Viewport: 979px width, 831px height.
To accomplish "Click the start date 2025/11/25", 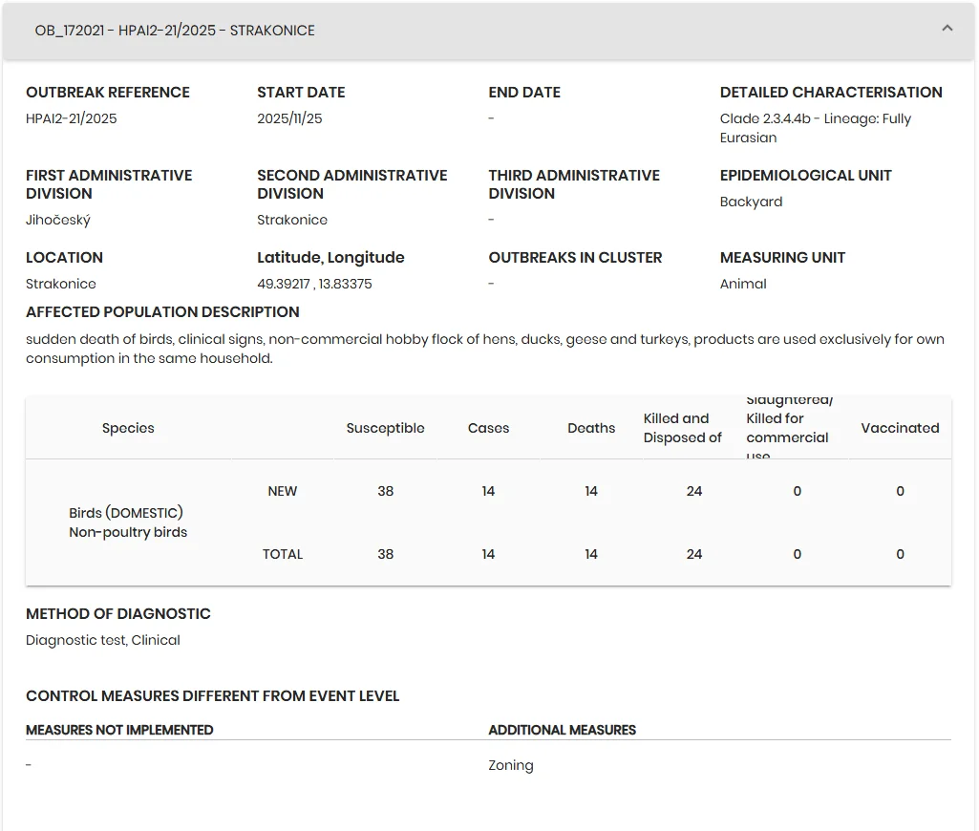I will click(289, 118).
